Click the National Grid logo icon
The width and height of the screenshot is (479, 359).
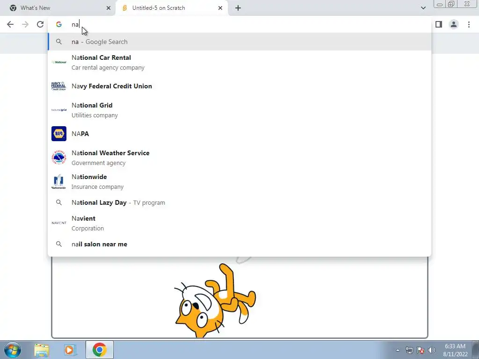[x=59, y=110]
